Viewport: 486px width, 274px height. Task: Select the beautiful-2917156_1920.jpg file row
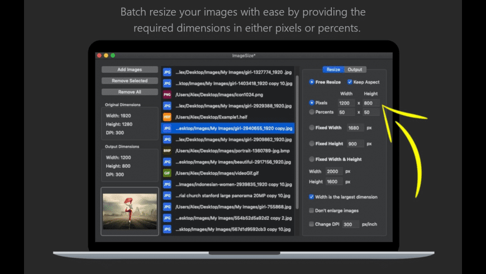pos(228,162)
